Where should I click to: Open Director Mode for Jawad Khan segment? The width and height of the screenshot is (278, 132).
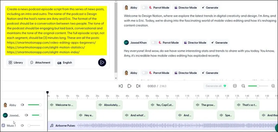[x=195, y=43]
